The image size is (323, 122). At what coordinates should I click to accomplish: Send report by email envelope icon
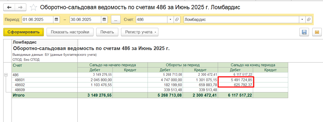click(317, 32)
